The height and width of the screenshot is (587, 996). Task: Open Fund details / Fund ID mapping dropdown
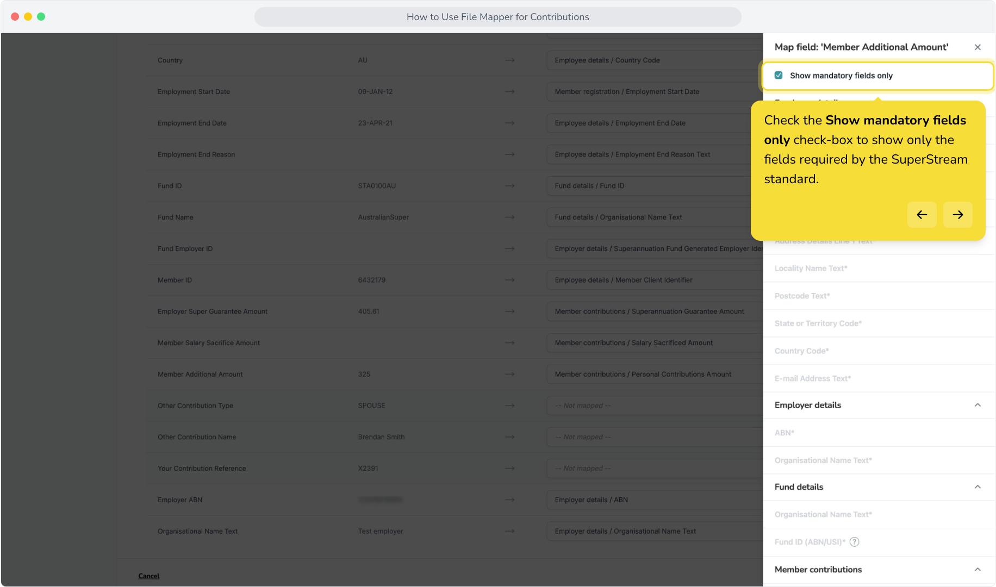point(655,186)
